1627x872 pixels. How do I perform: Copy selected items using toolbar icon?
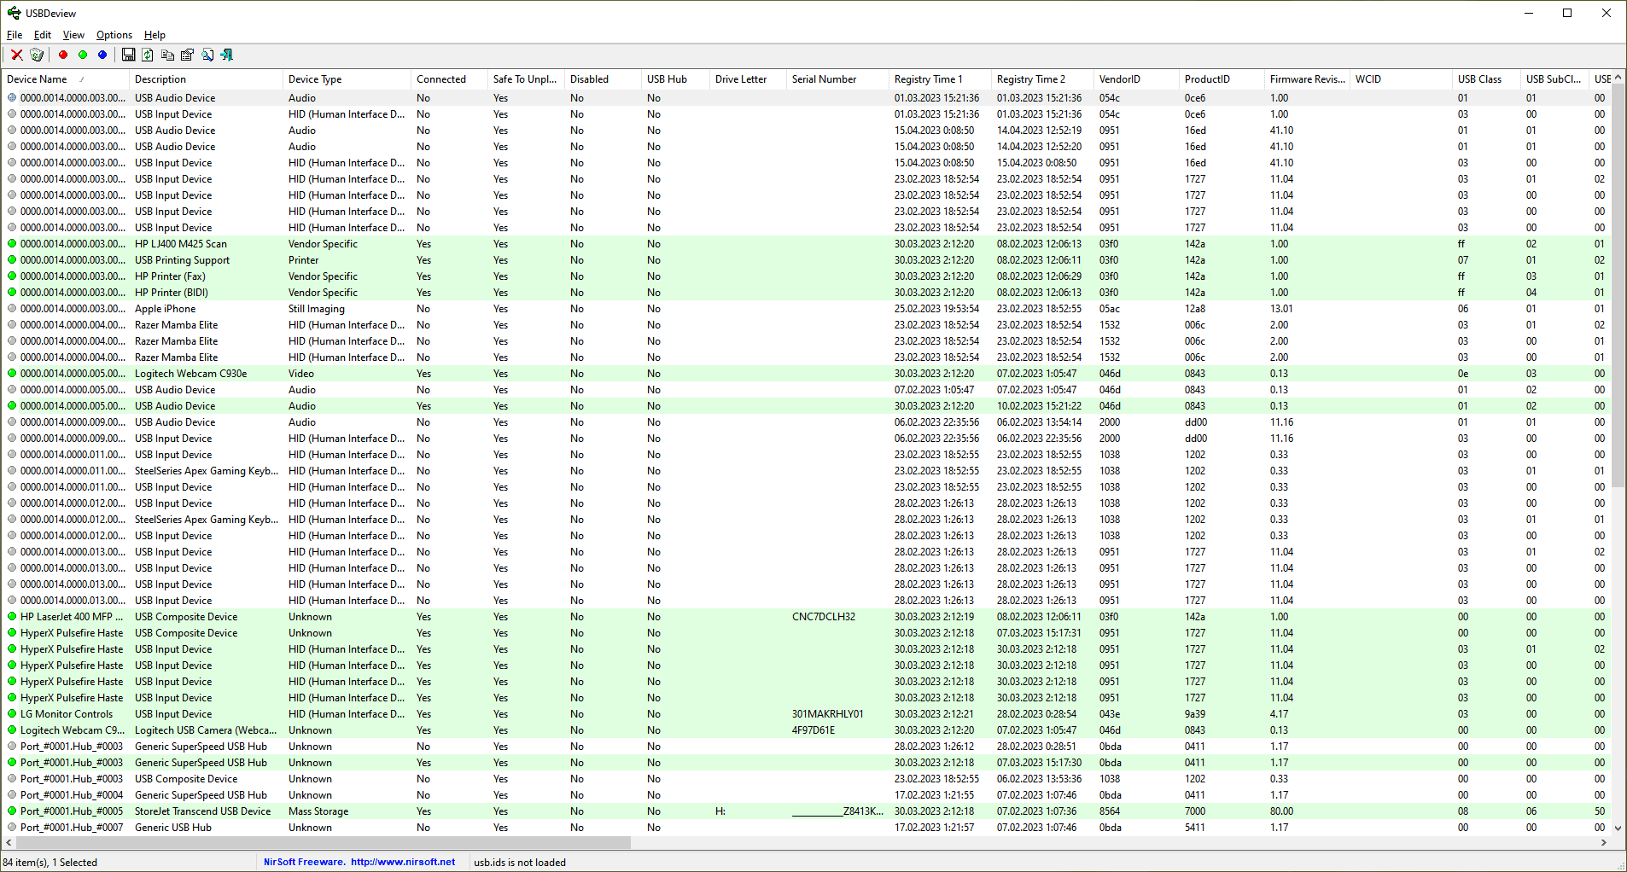pos(167,55)
